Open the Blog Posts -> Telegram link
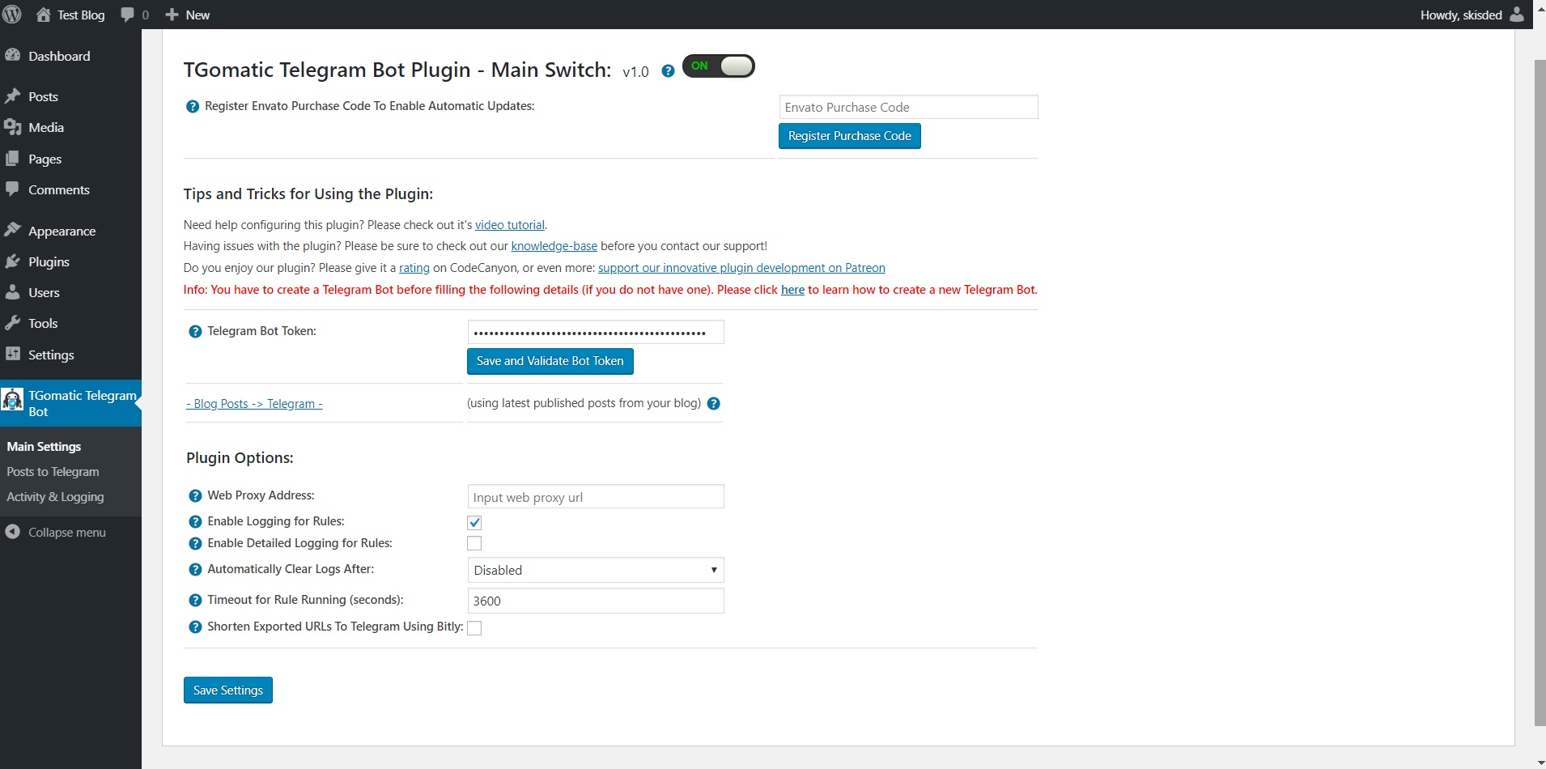 (x=254, y=403)
